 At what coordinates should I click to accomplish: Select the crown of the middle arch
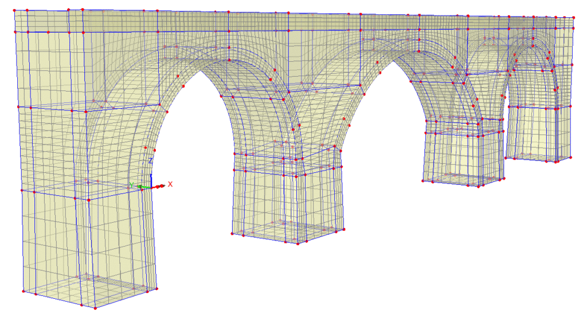(396, 56)
